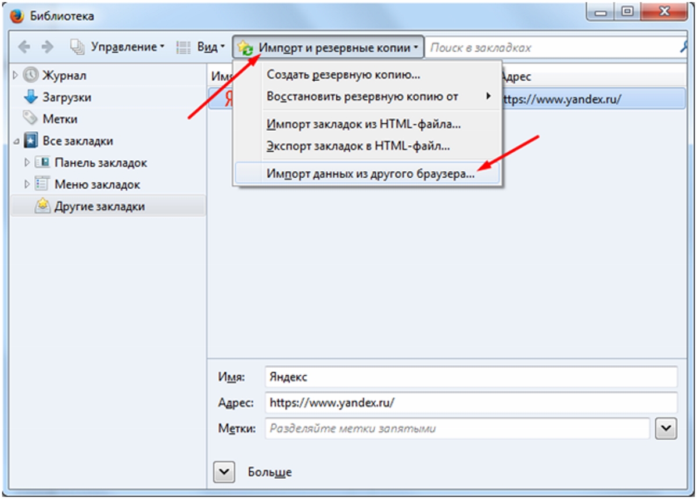Select Создать резервную копию menu entry
The height and width of the screenshot is (499, 697).
coord(343,75)
